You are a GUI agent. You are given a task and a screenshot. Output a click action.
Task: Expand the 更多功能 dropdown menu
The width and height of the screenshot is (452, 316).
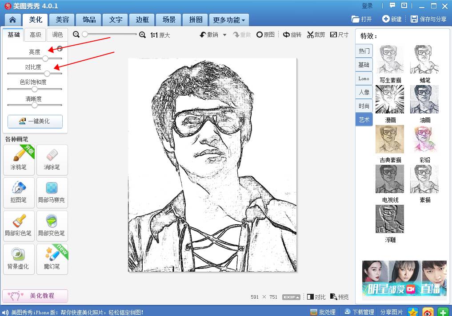[x=228, y=20]
